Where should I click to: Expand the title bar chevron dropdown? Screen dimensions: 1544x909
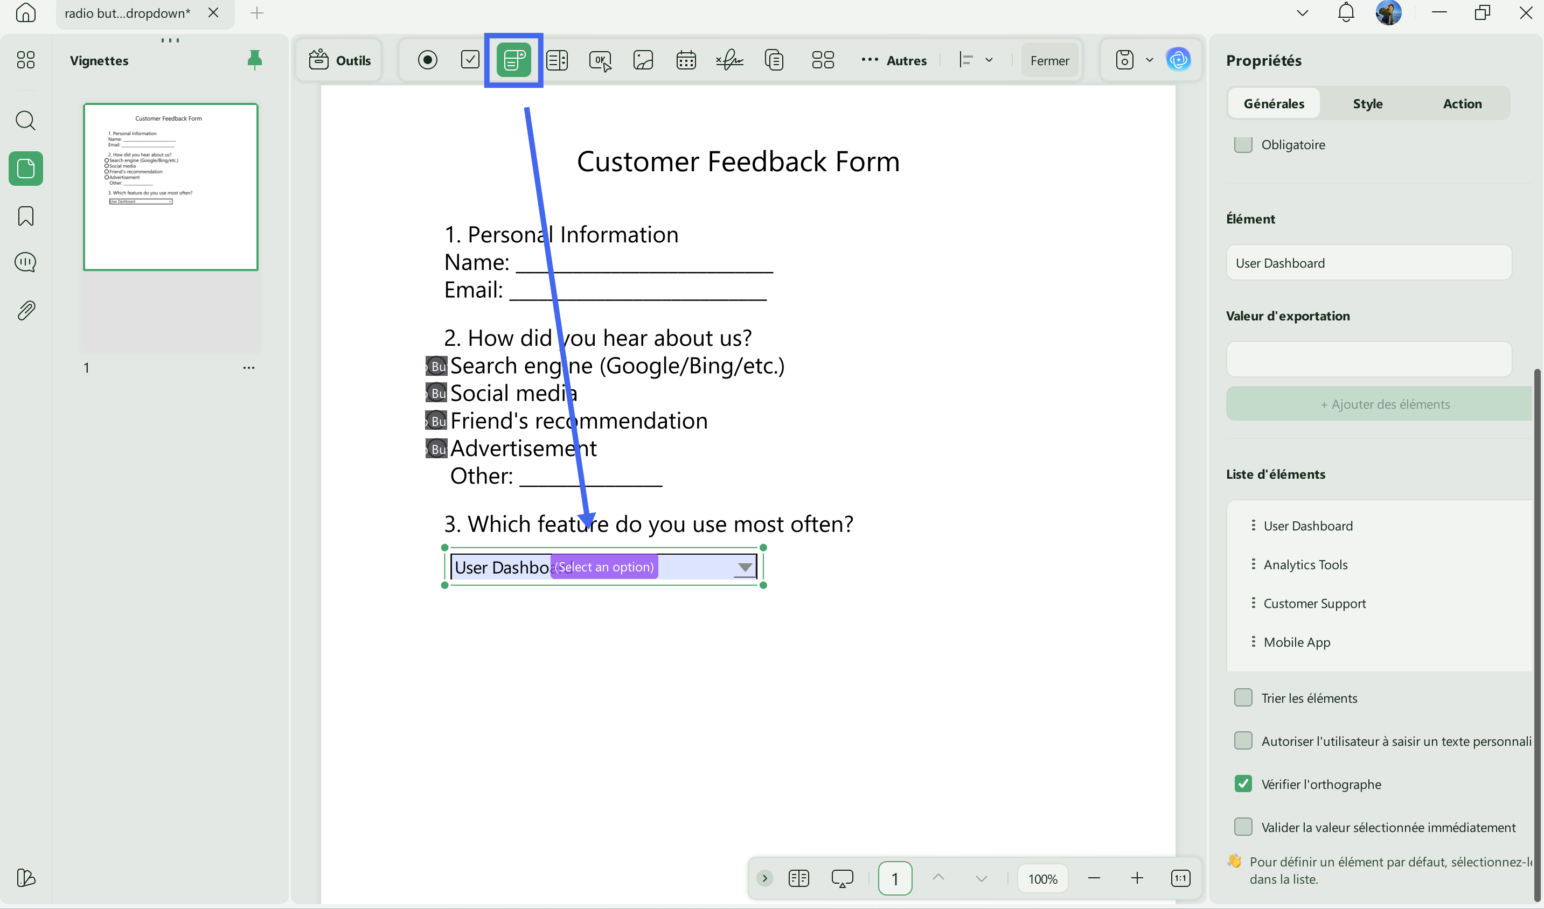click(1303, 13)
